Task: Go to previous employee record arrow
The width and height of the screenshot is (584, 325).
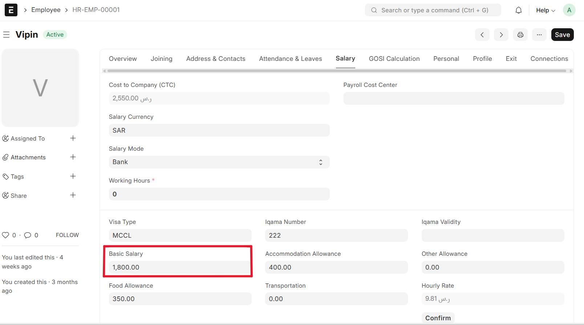Action: tap(482, 35)
